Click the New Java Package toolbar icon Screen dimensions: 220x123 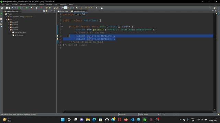47,8
